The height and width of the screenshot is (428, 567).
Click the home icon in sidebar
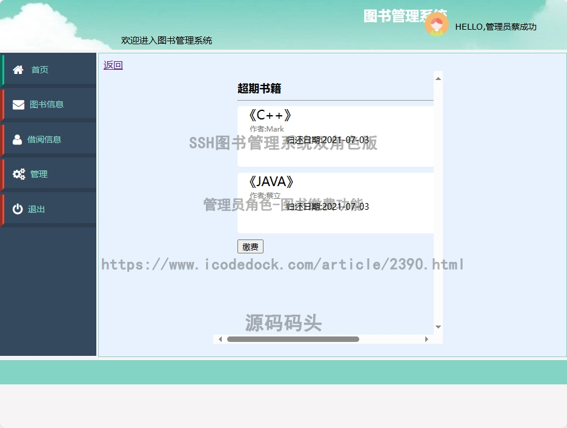point(18,70)
